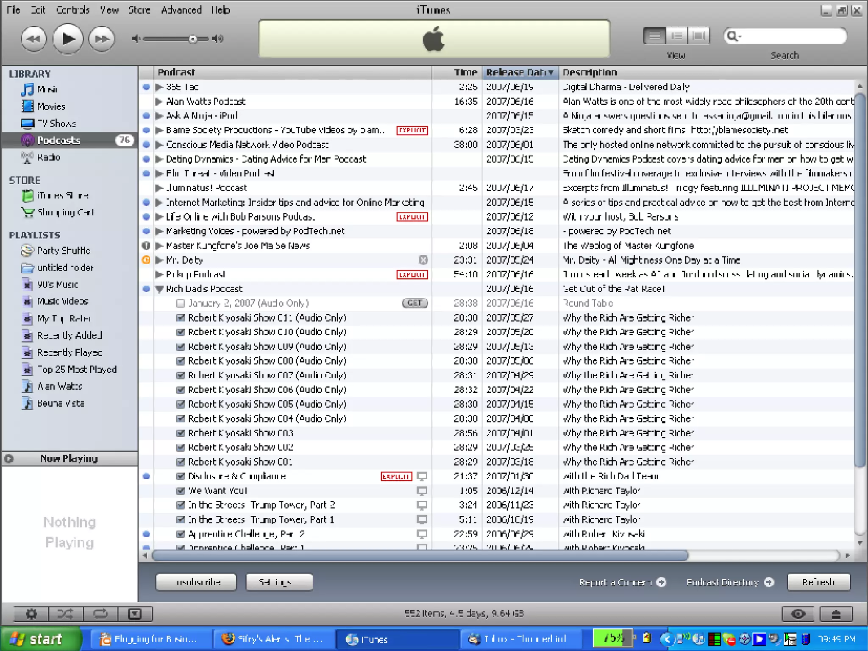Click the Refresh button
Screen dimensions: 868x651
click(818, 582)
